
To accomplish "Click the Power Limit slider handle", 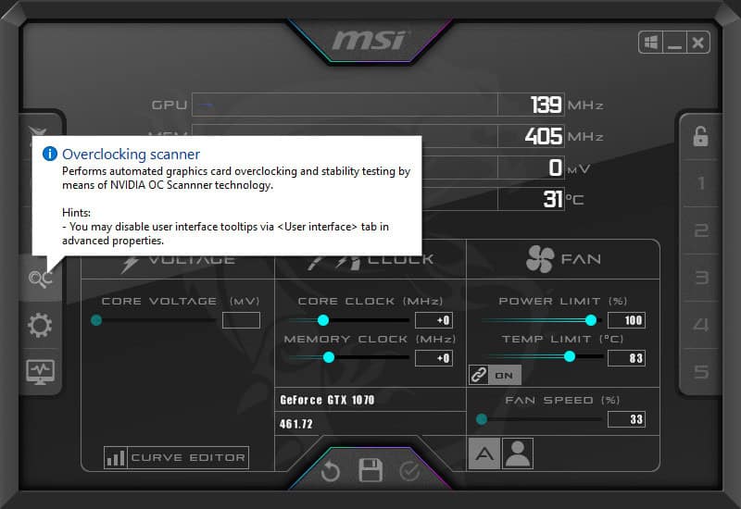I will pos(591,320).
